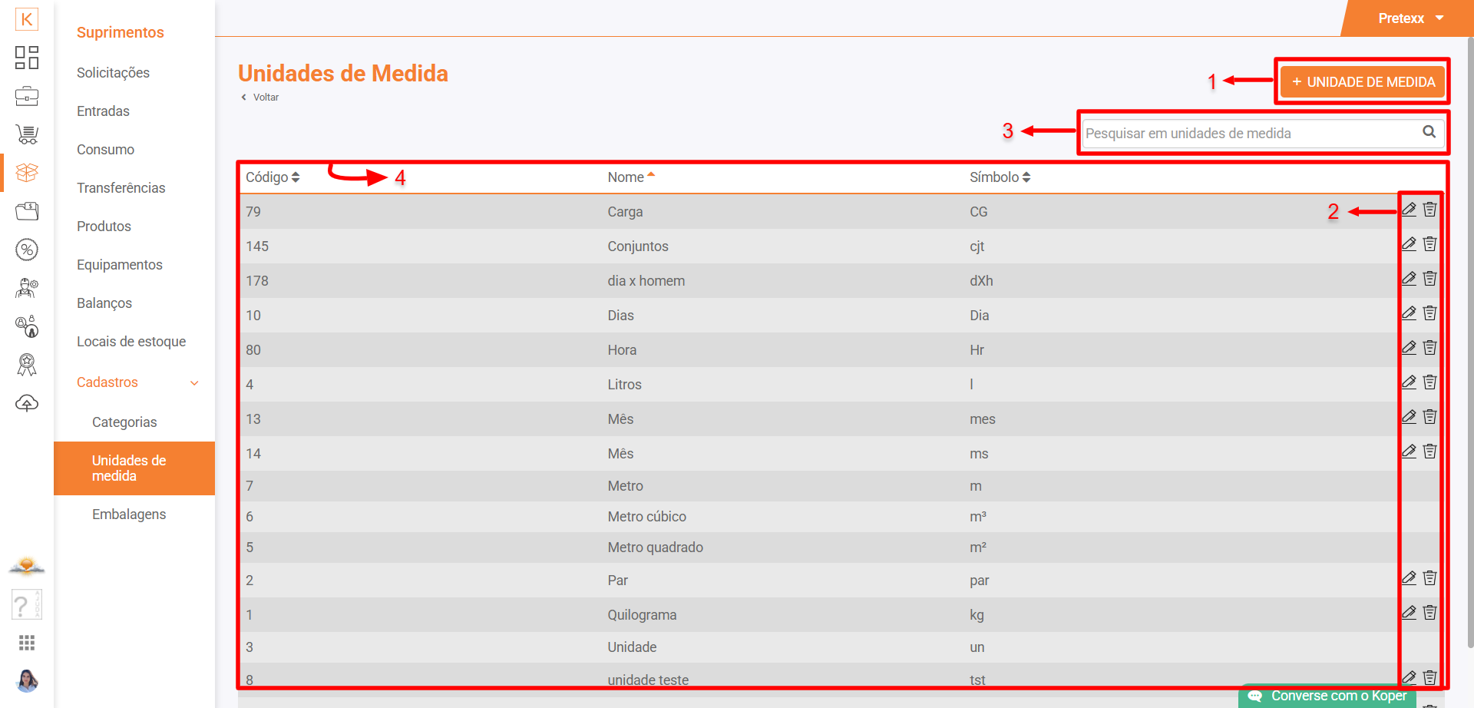The width and height of the screenshot is (1474, 708).
Task: Open the percentage sidebar icon
Action: 27,250
